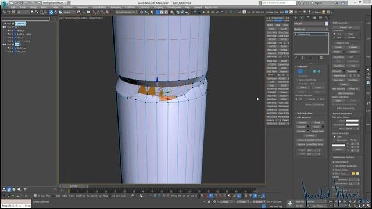Open the Create Selection Set dropdown
This screenshot has width=372, height=209.
(127, 12)
